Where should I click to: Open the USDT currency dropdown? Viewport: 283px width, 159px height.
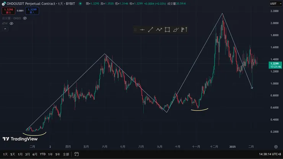tap(275, 3)
